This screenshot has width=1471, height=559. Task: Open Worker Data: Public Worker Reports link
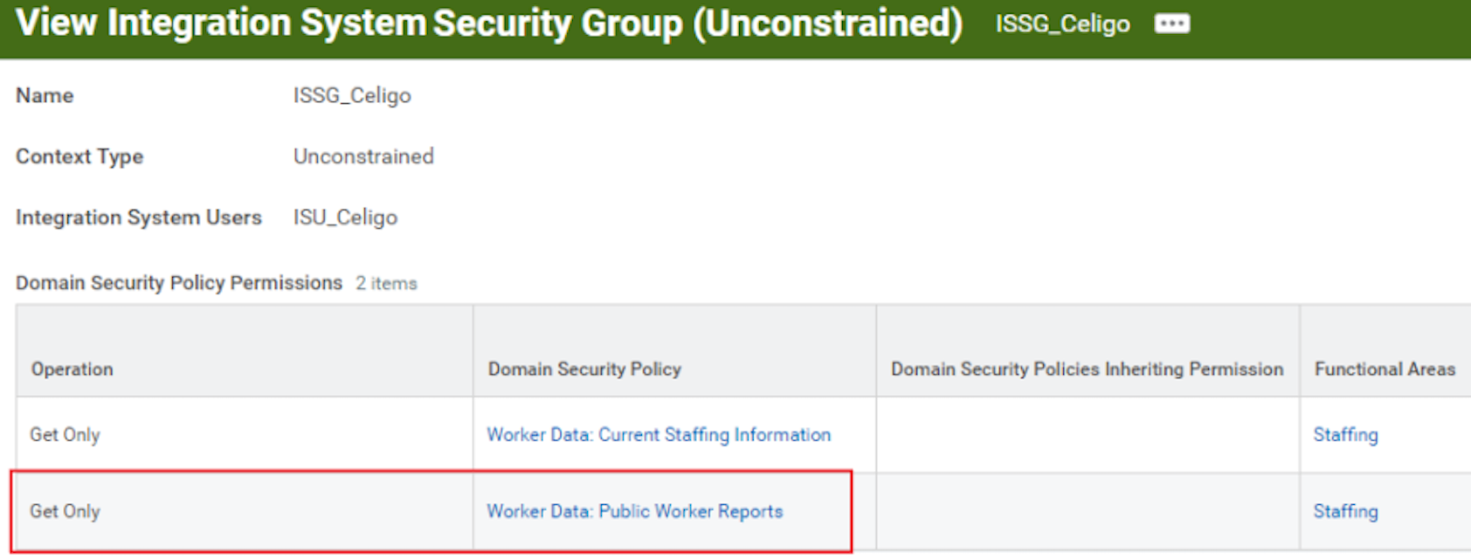634,512
